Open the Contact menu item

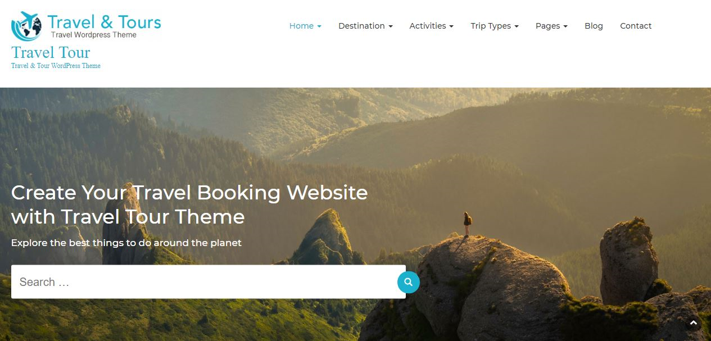(636, 26)
